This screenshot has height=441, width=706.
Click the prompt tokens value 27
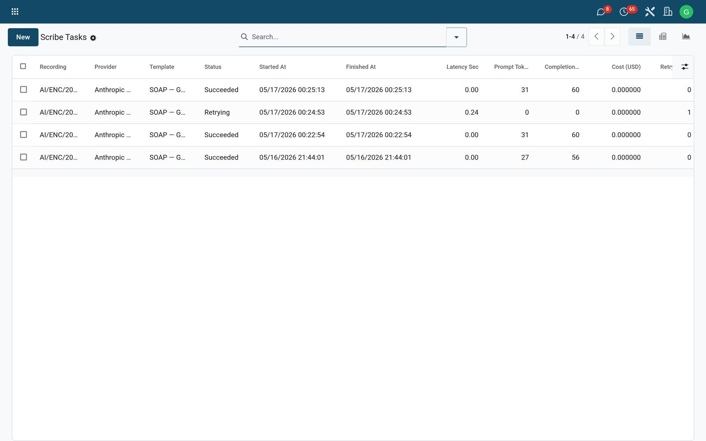pos(525,157)
